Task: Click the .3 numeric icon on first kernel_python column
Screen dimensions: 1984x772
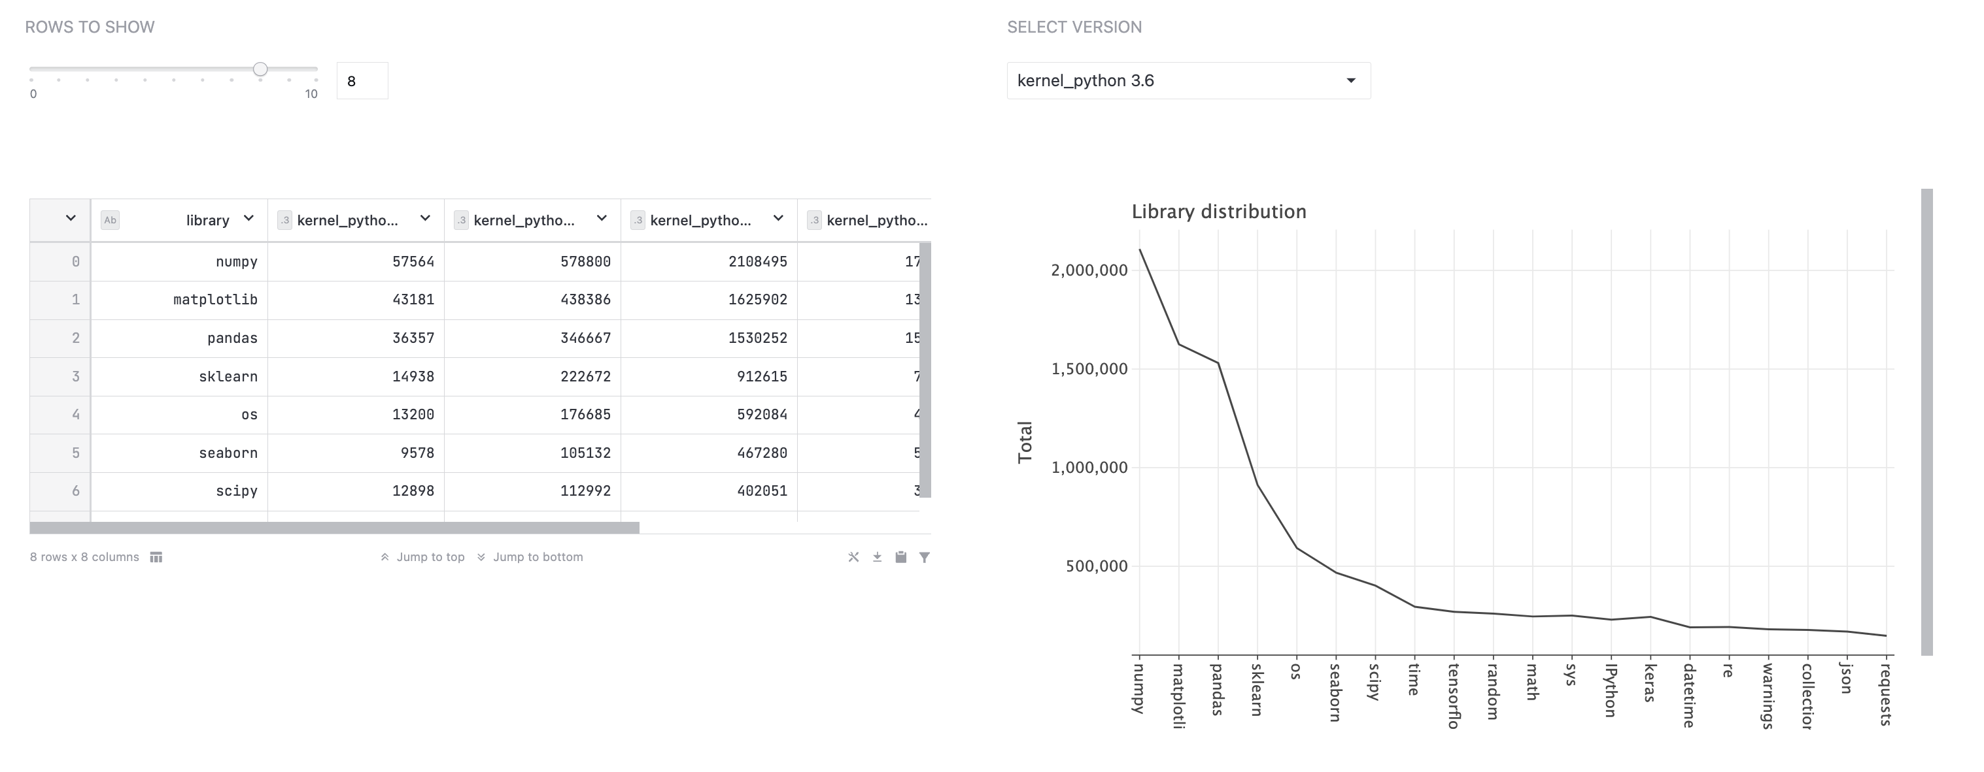Action: coord(285,220)
